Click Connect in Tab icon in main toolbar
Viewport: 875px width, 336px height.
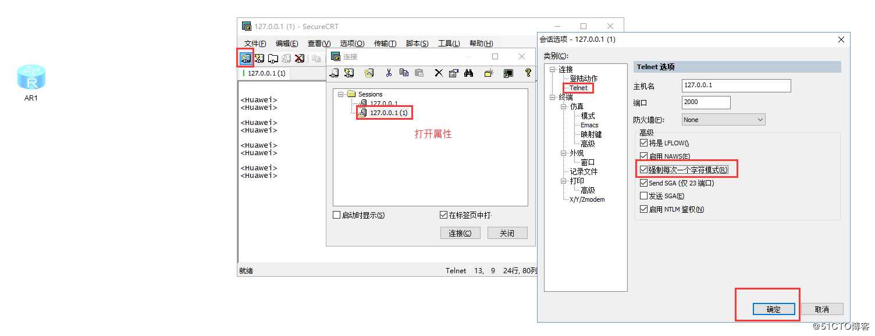click(273, 58)
